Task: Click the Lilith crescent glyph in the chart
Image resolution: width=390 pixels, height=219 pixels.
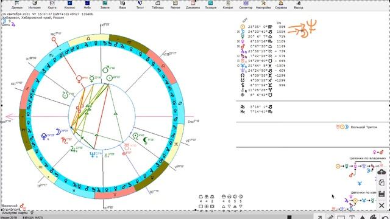Action: tap(146, 141)
